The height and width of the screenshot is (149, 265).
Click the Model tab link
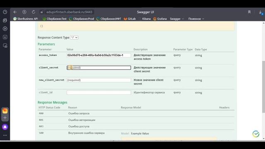point(125,133)
